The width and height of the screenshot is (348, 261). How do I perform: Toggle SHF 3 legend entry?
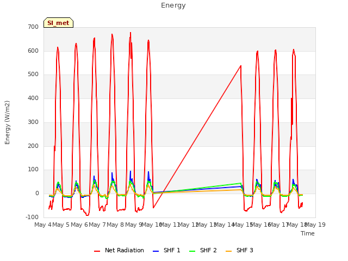239,250
